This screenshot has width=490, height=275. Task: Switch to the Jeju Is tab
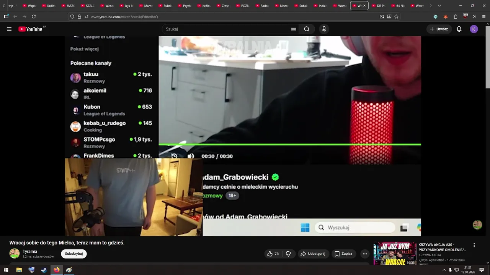(127, 6)
